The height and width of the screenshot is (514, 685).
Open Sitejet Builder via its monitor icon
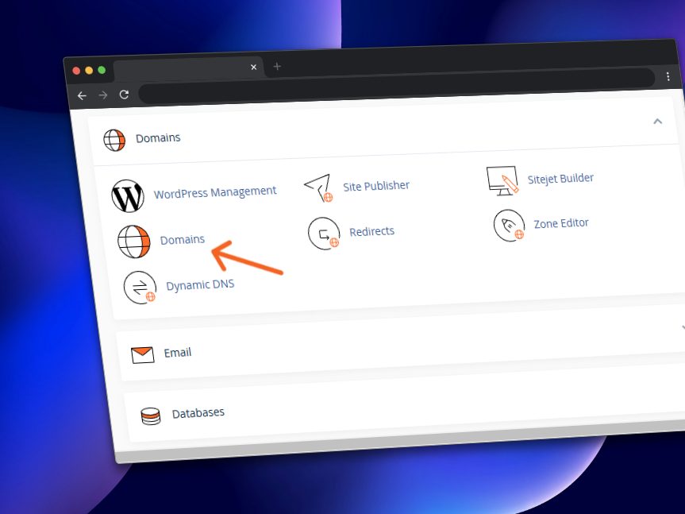pos(502,180)
